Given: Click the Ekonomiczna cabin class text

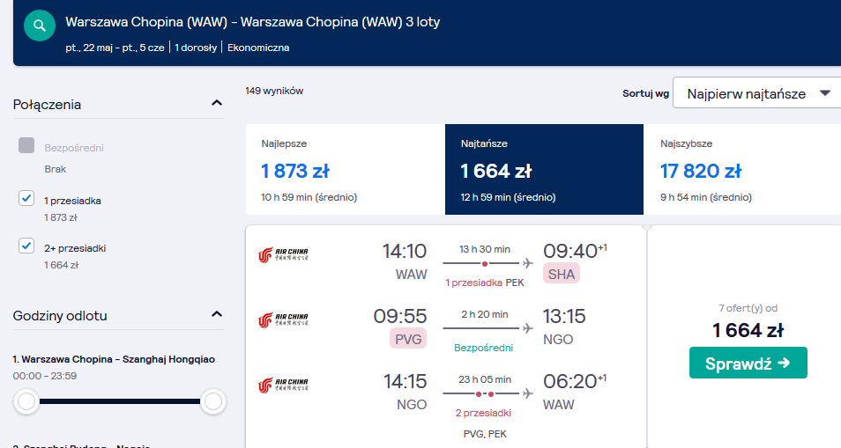Looking at the screenshot, I should pos(258,48).
